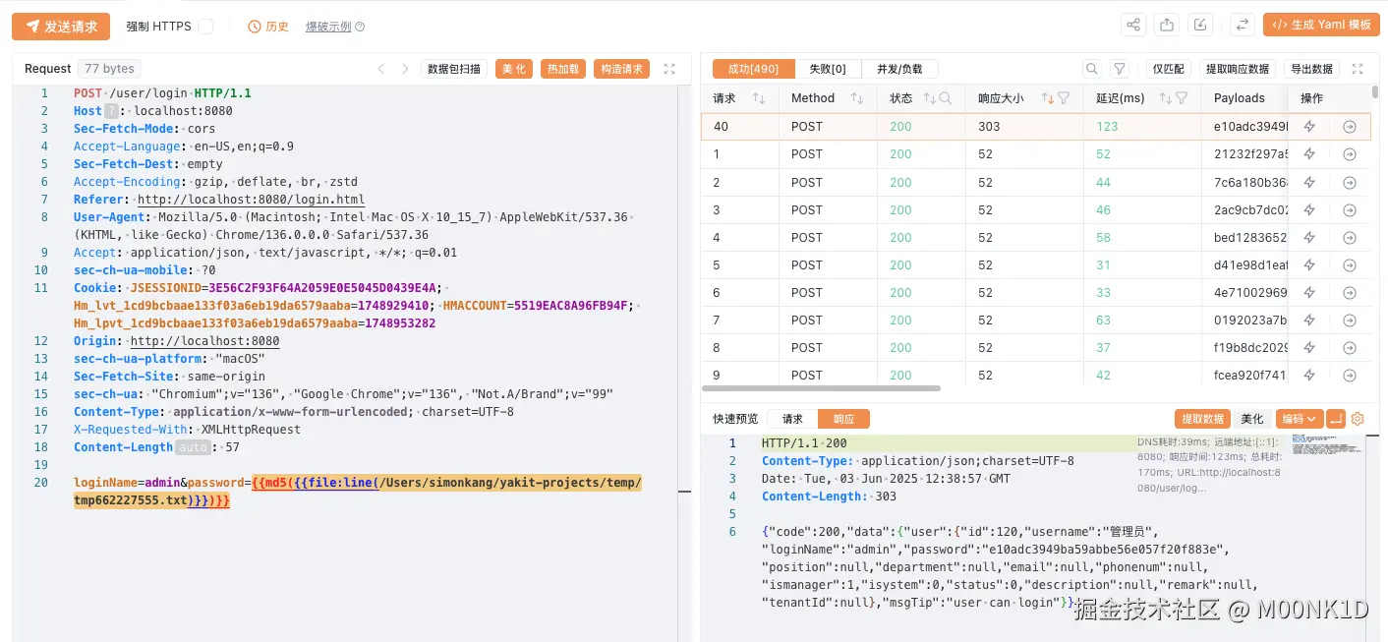
Task: Expand the Request editor to fullscreen
Action: (669, 69)
